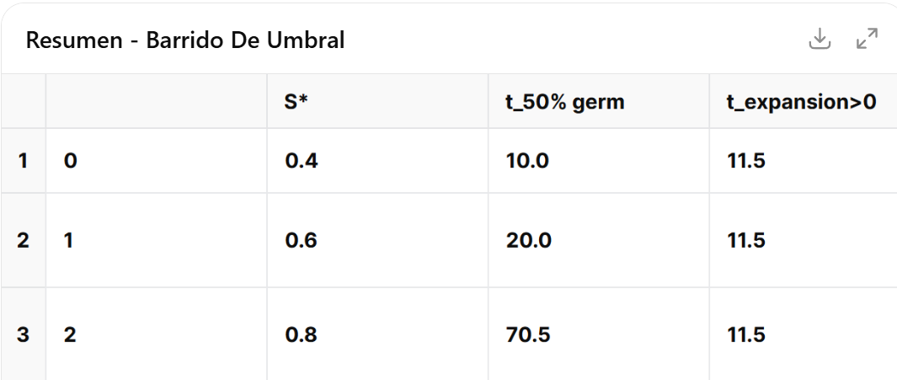Click the index 1 cell
Viewport: 897px width, 380px height.
pos(71,240)
